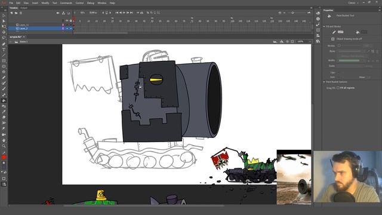
Task: Switch to the Output tab
Action: pos(24,8)
